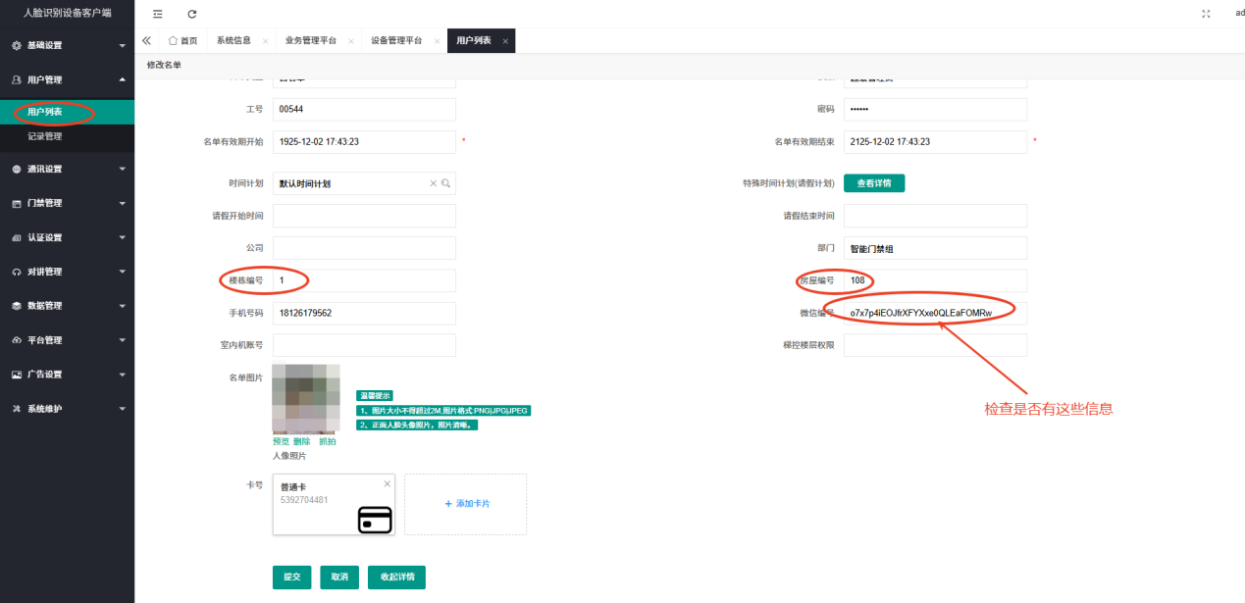The image size is (1245, 603).
Task: Search time plans with the magnifier icon
Action: point(446,183)
